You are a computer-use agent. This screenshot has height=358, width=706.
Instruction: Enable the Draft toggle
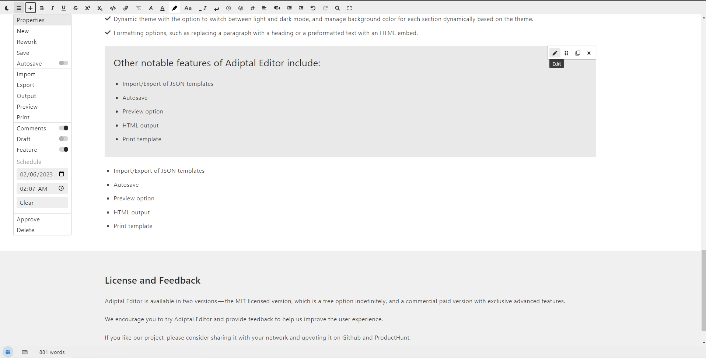point(63,138)
